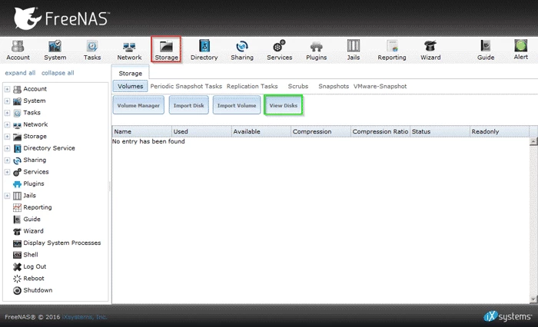
Task: Open the Volume Manager button
Action: pos(138,106)
